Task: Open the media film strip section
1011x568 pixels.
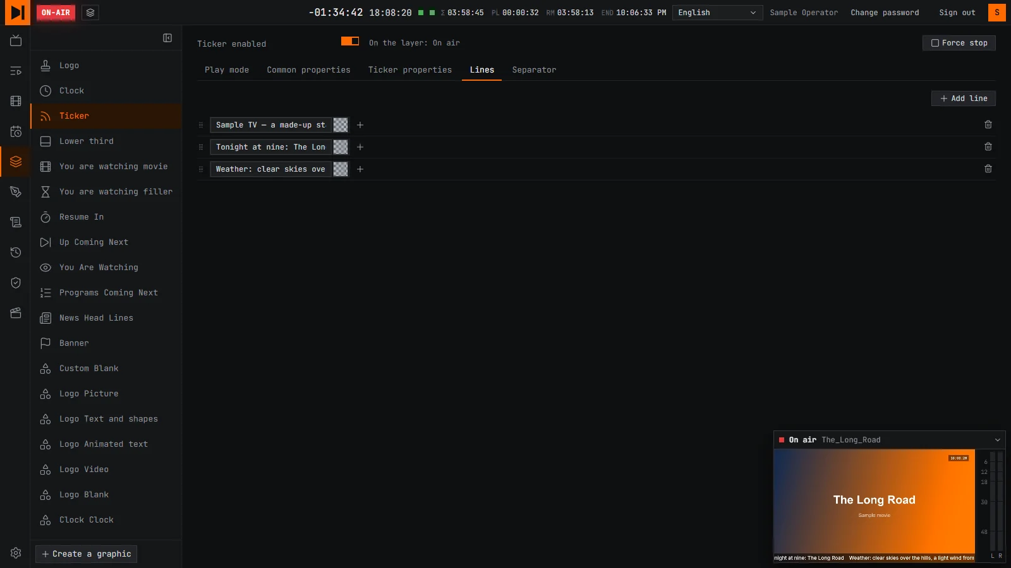Action: tap(16, 101)
